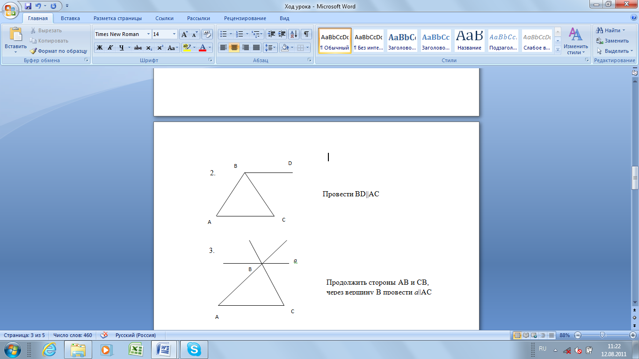Open the Вид tab
Viewport: 639px width, 359px height.
point(284,18)
